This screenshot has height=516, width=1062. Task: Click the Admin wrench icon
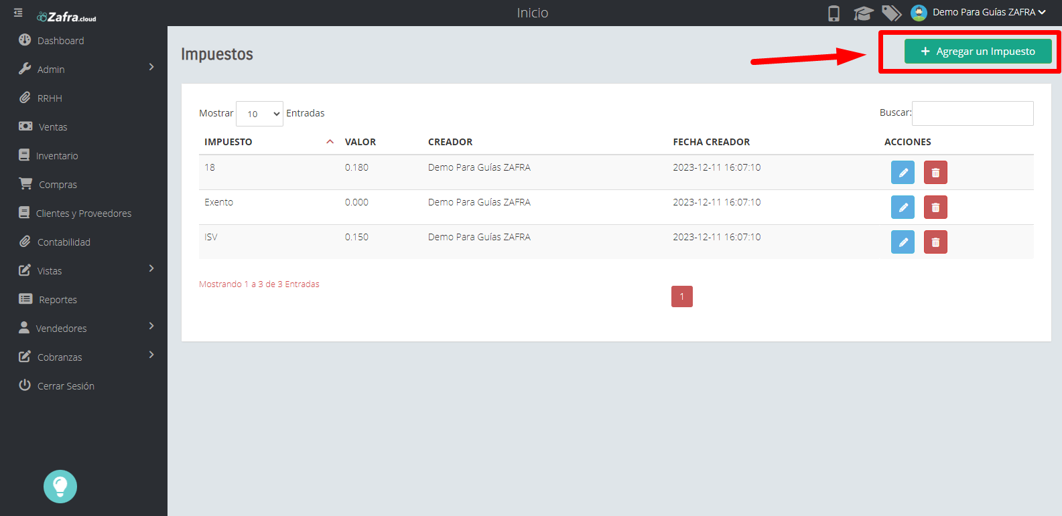pyautogui.click(x=25, y=68)
